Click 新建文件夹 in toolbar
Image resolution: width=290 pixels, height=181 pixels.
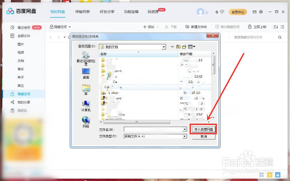(x=196, y=27)
